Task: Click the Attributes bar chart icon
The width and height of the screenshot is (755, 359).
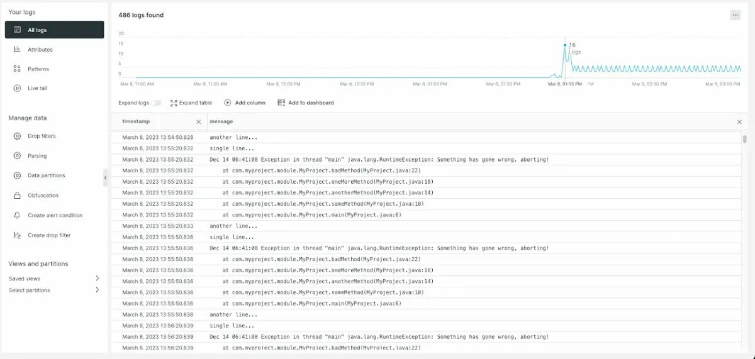Action: pos(17,49)
